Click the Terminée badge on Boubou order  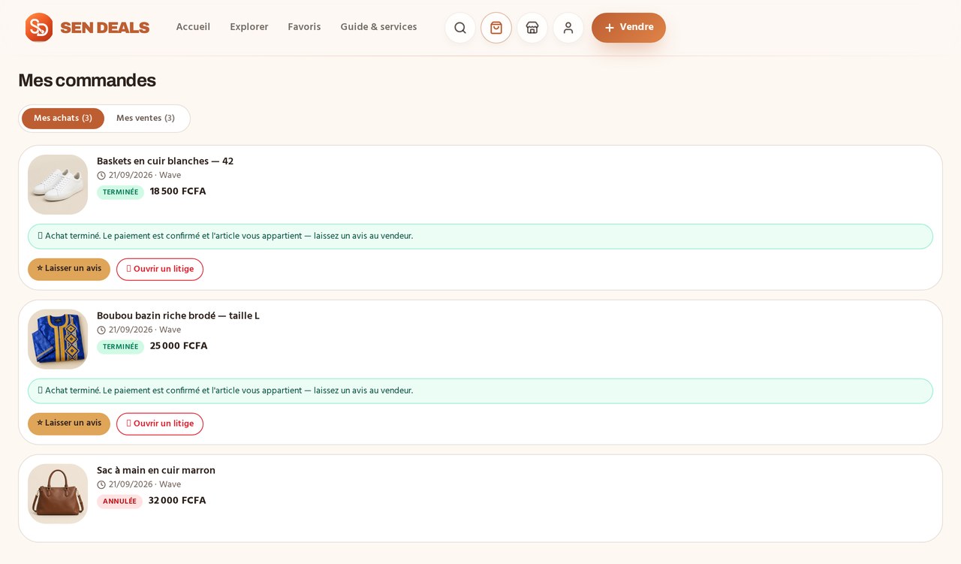coord(120,347)
